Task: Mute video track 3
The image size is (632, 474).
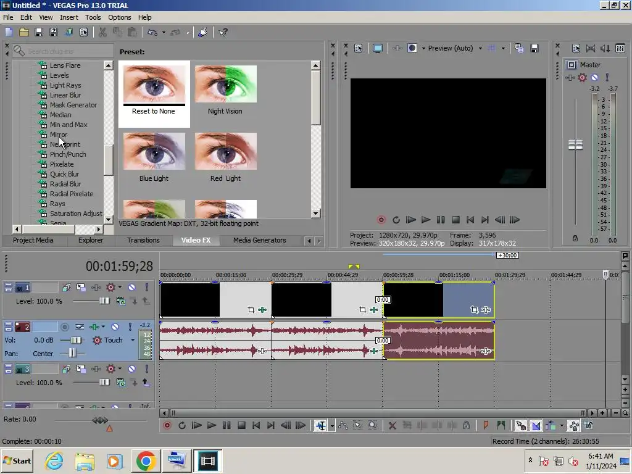Action: click(x=132, y=369)
